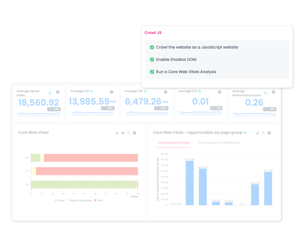This screenshot has height=244, width=304.
Task: Click the Crawl JS heading link
Action: click(153, 33)
